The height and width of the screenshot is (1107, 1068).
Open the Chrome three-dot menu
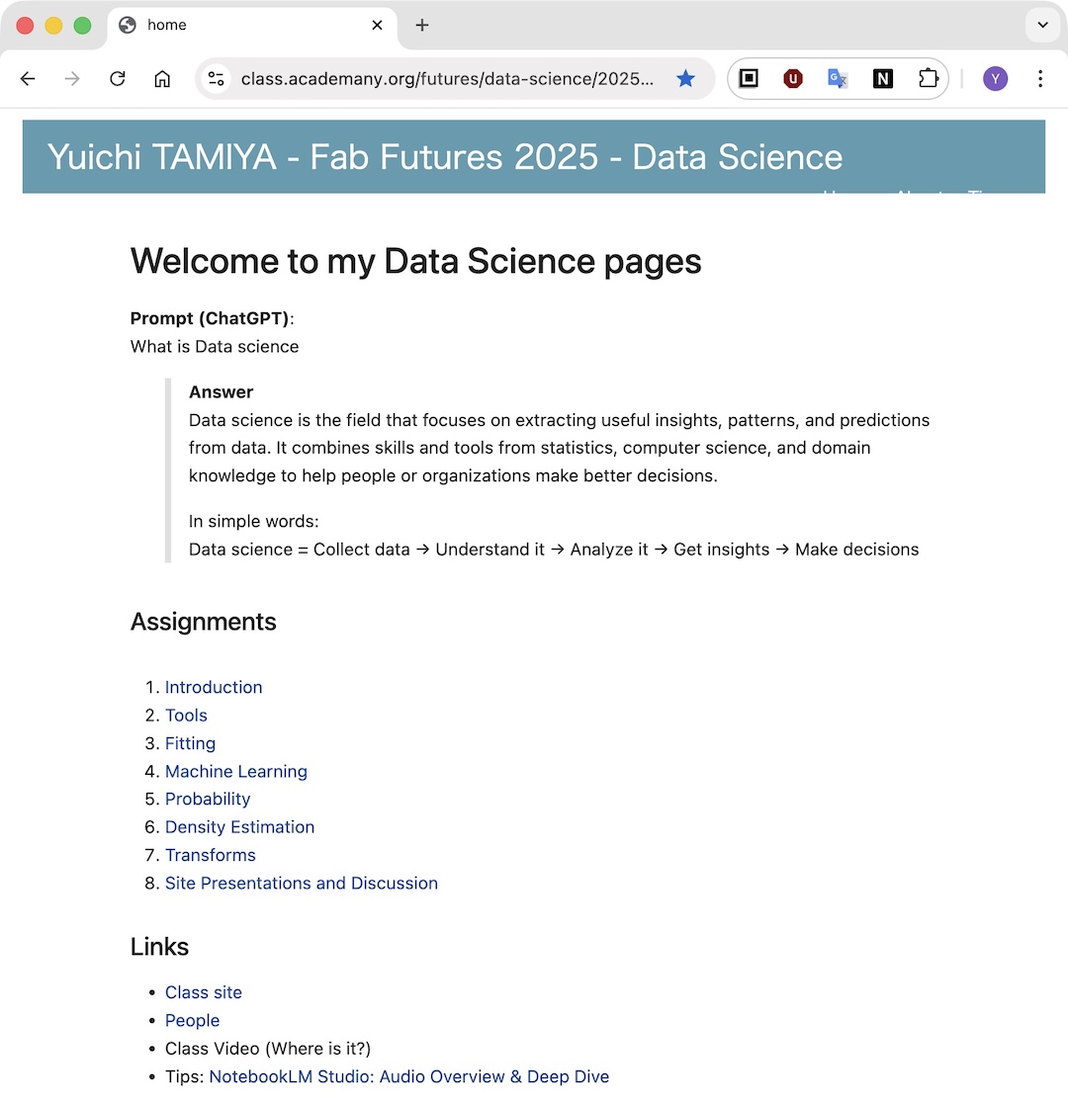[1040, 79]
